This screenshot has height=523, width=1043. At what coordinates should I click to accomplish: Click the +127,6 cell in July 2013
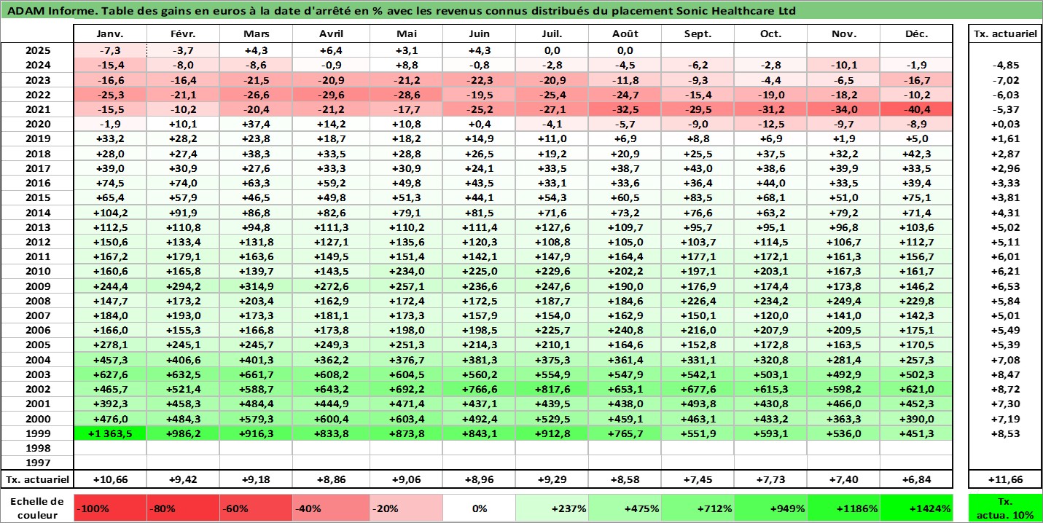click(552, 227)
